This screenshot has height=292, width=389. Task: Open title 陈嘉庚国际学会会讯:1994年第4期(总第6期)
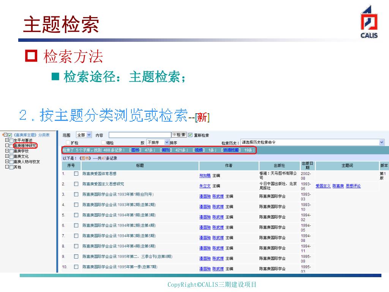point(119,246)
